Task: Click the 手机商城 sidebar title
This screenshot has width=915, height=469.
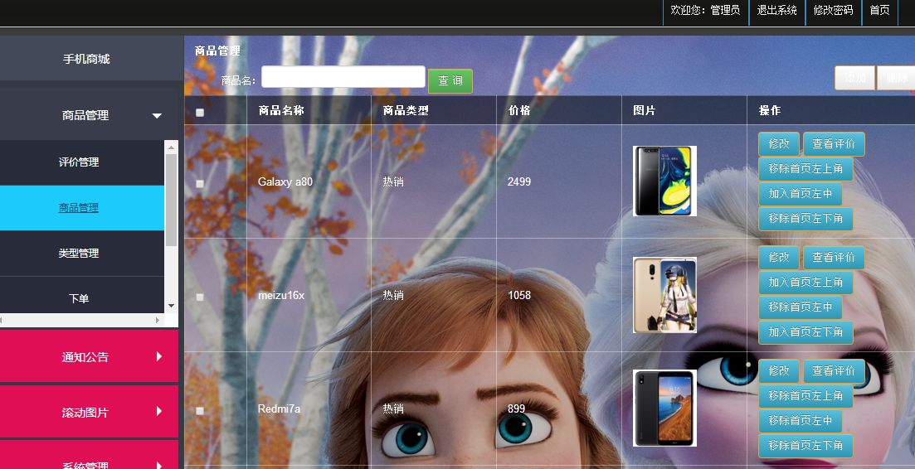Action: pos(86,59)
